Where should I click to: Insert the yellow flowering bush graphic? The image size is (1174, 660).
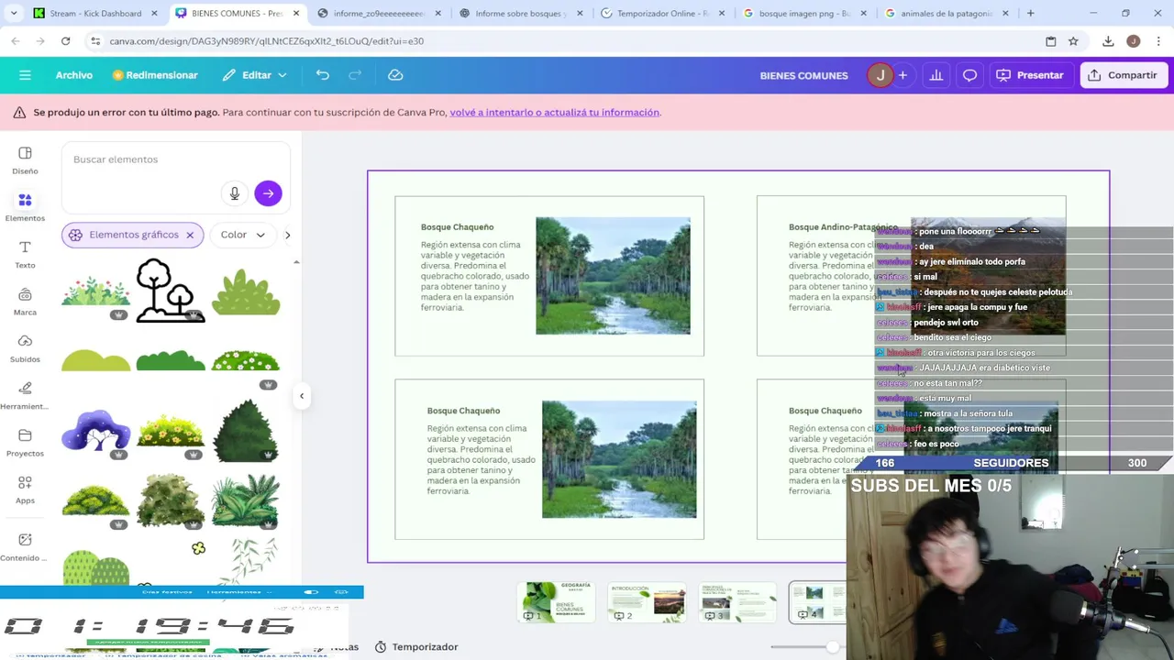[171, 432]
